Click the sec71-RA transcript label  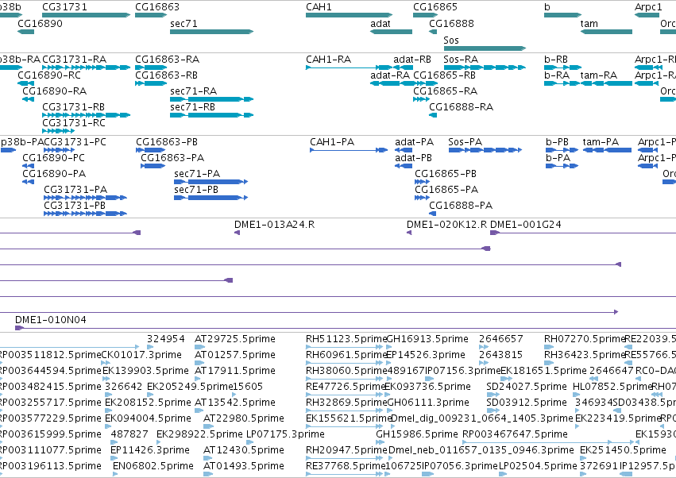click(x=194, y=91)
